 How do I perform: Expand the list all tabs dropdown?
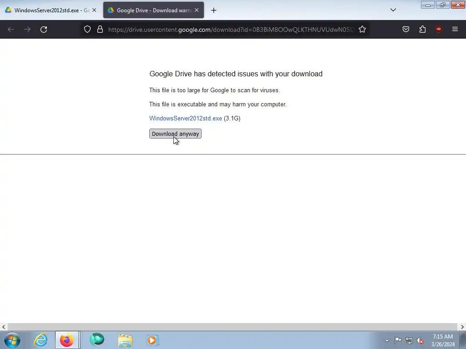(x=393, y=10)
